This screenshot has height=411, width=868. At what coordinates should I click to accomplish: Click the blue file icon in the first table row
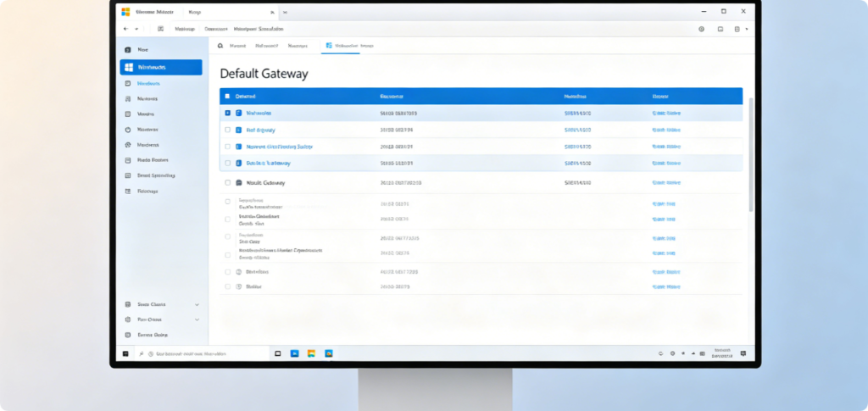(x=238, y=113)
